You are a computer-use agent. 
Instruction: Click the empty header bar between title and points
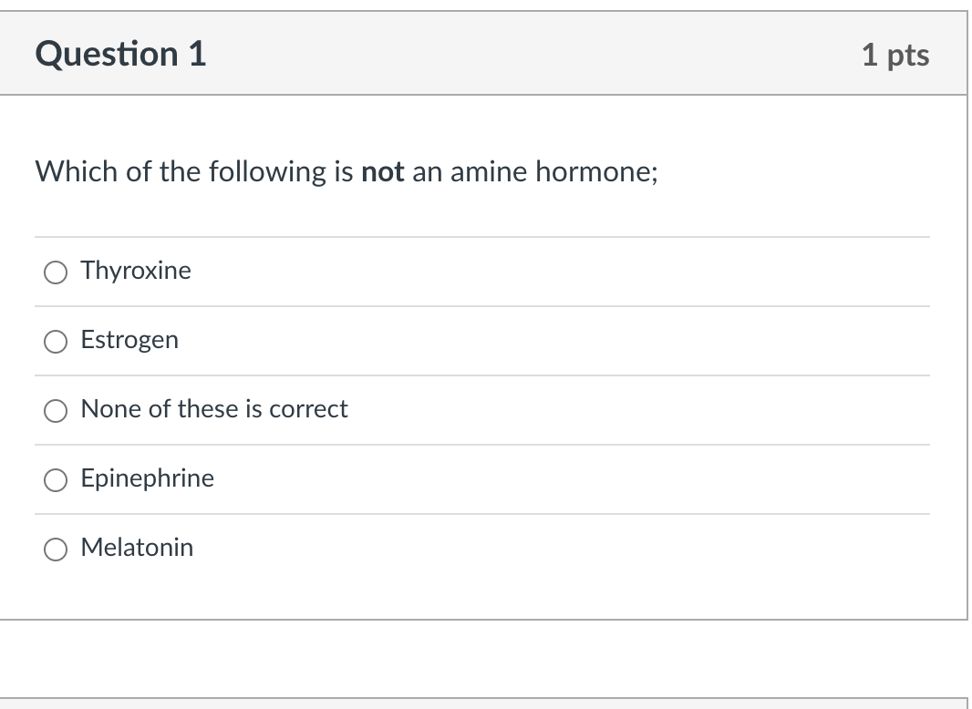(x=529, y=54)
